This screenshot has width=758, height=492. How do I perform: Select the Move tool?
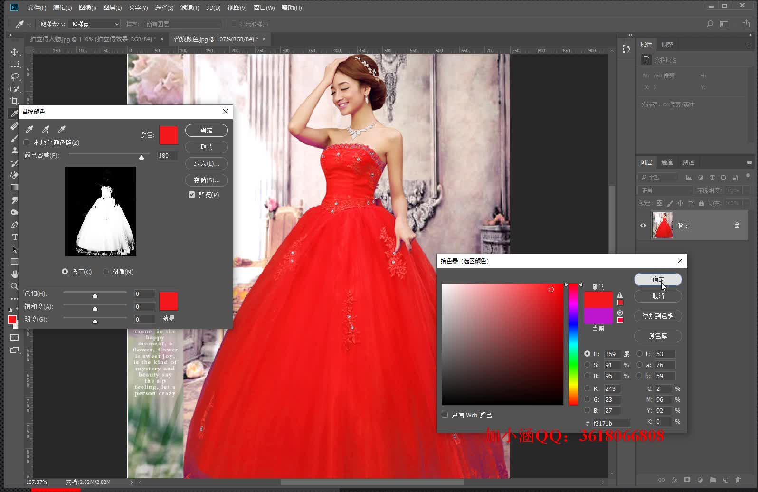pos(15,52)
